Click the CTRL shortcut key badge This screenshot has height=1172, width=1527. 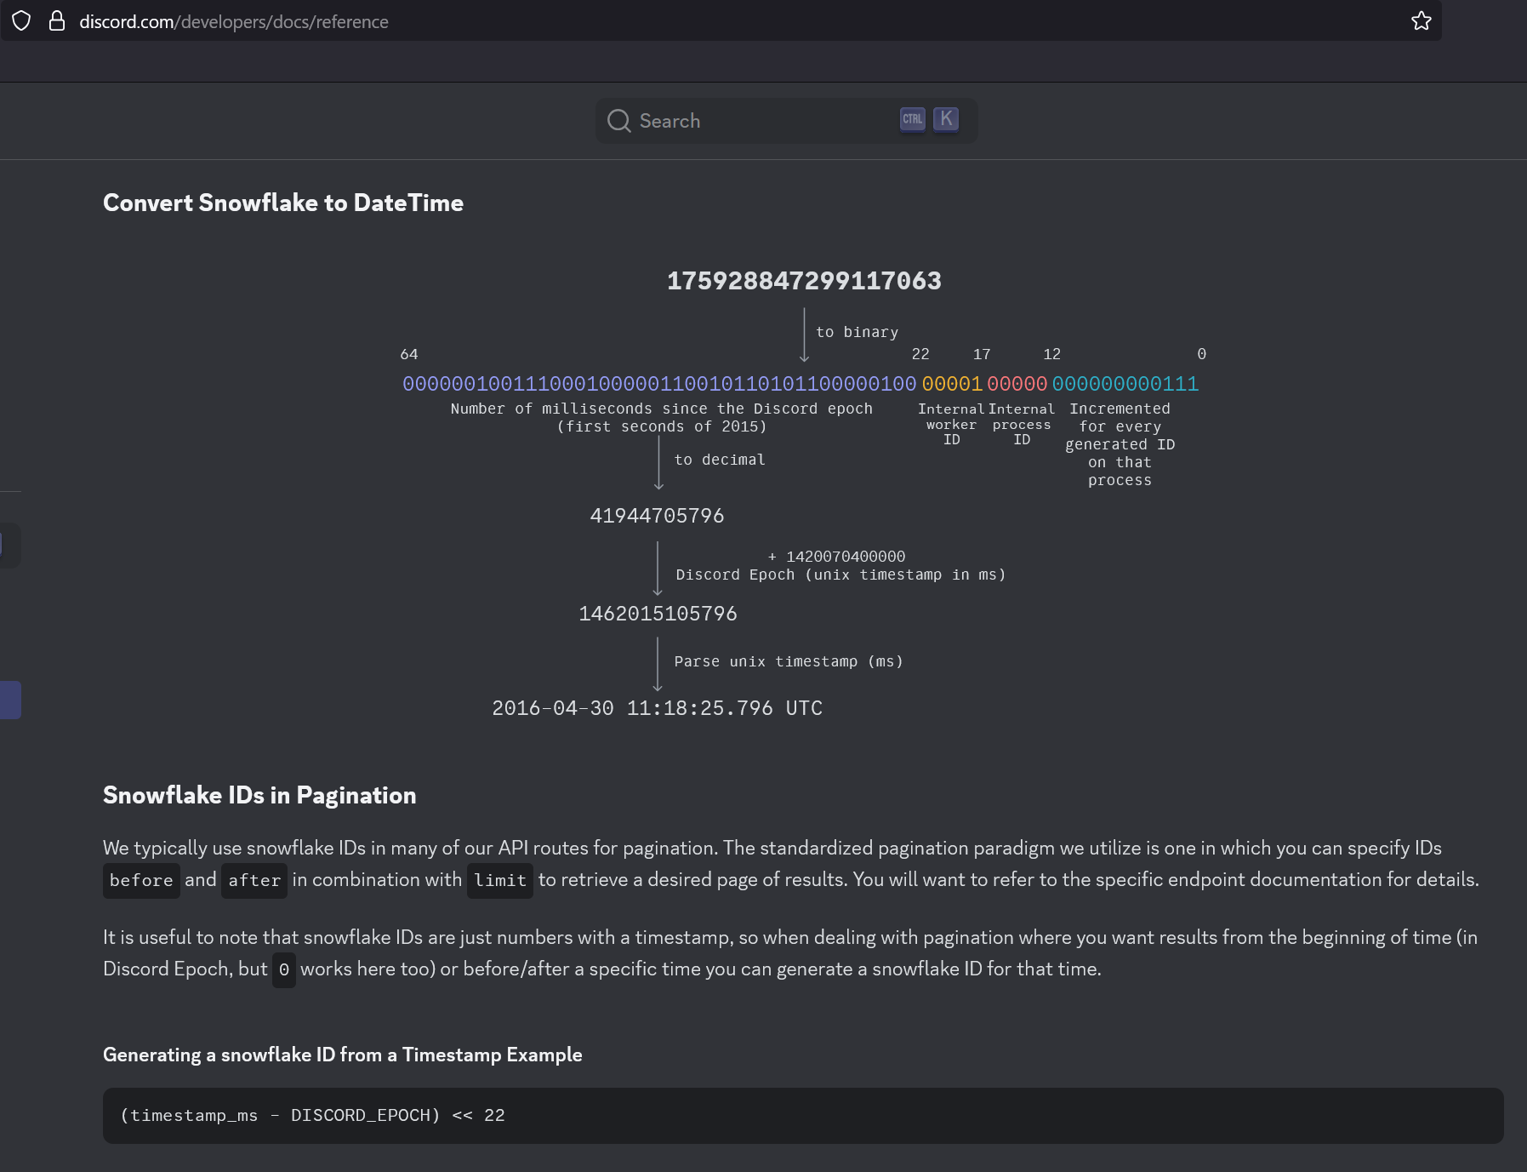(912, 119)
